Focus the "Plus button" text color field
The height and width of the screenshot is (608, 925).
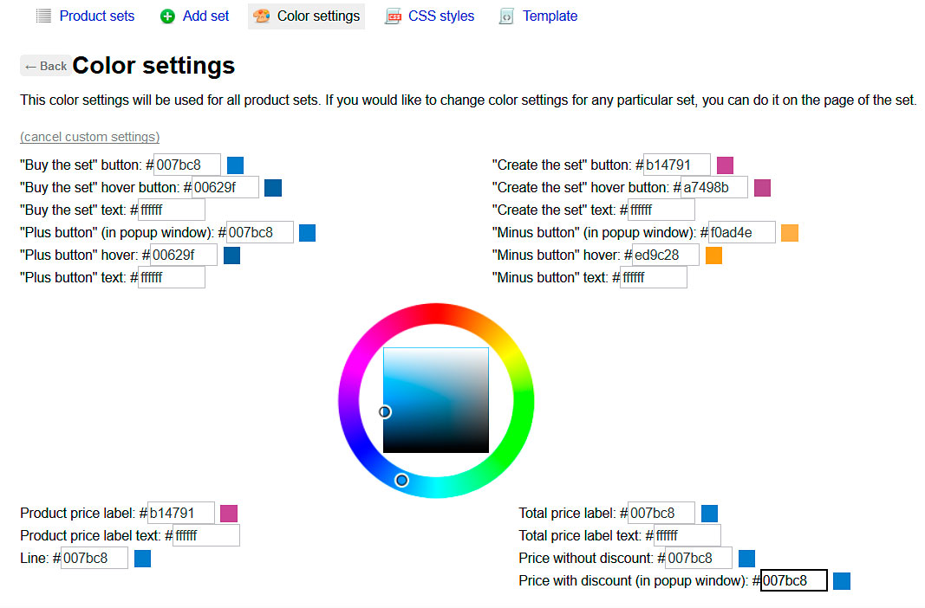click(x=171, y=277)
